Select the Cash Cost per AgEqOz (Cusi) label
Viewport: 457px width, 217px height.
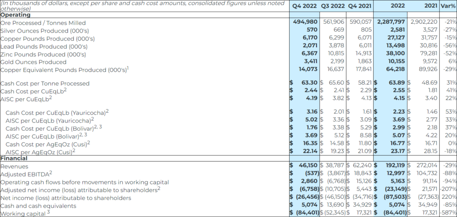[x=47, y=144]
